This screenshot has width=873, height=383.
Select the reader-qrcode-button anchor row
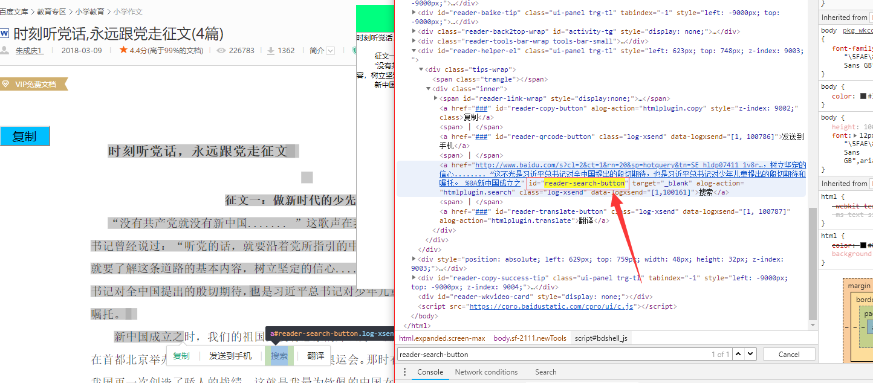click(x=621, y=141)
